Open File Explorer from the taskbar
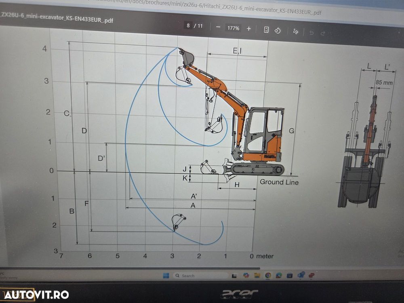This screenshot has height=303, width=404. 257,275
